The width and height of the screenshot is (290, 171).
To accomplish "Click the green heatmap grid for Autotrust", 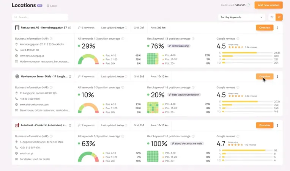I will point(153,156).
